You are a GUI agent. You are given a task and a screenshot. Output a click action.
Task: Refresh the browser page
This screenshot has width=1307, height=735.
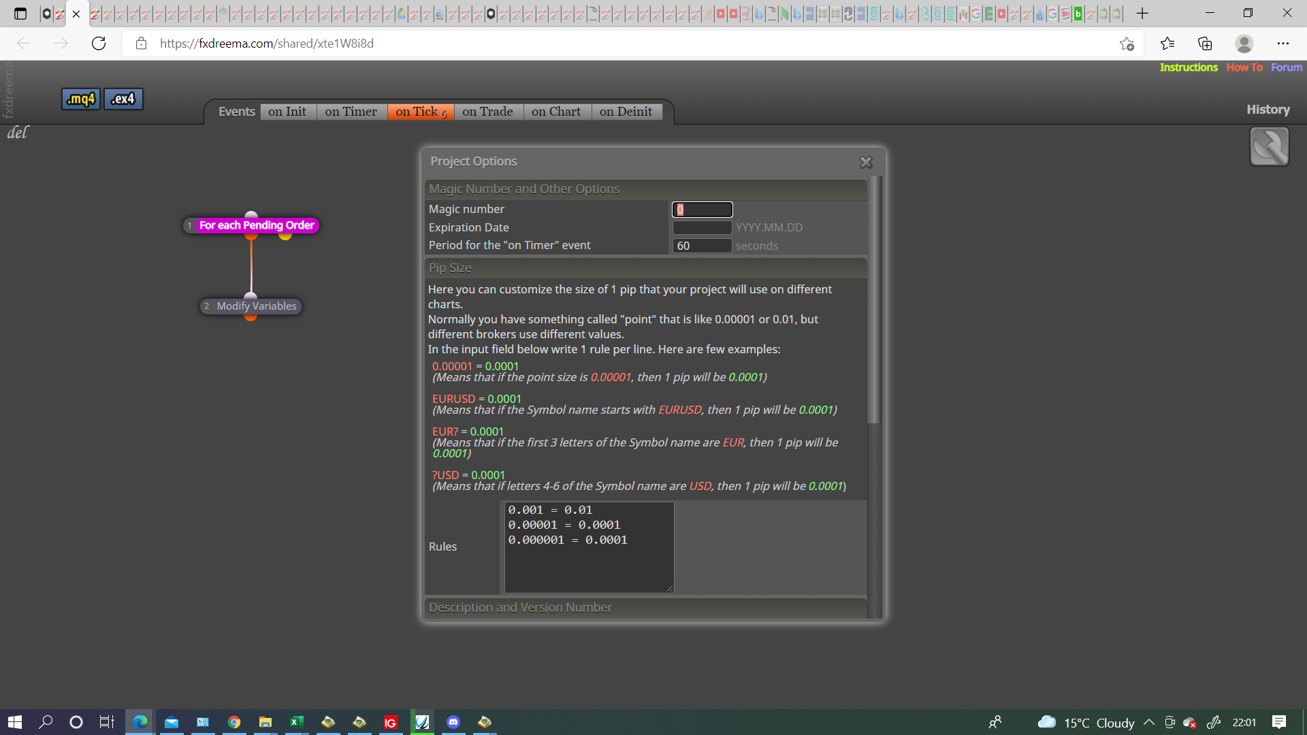click(x=99, y=44)
